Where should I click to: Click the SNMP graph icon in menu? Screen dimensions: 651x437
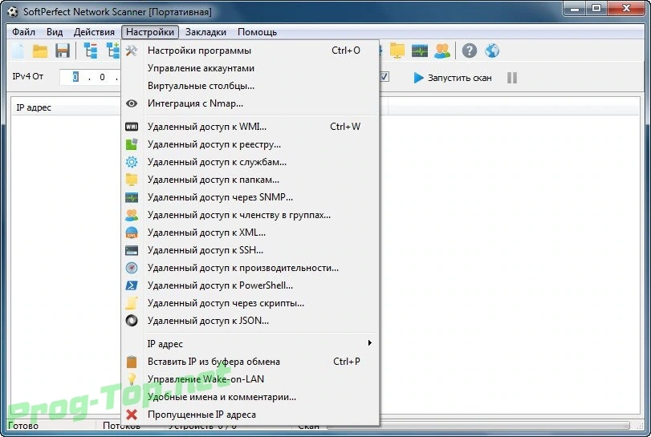click(132, 197)
